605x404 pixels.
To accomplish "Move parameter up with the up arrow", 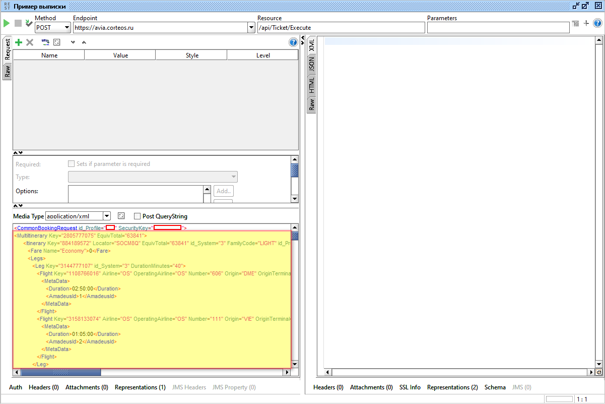I will [x=84, y=42].
